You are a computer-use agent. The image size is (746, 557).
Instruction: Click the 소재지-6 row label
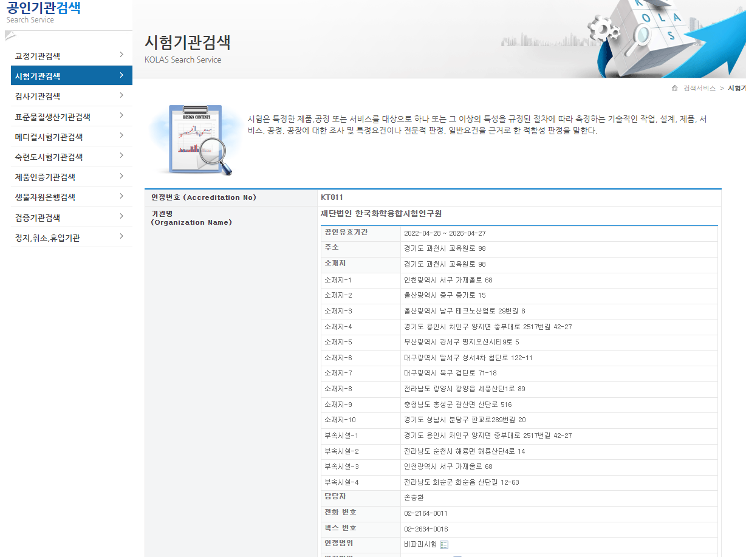pyautogui.click(x=338, y=358)
